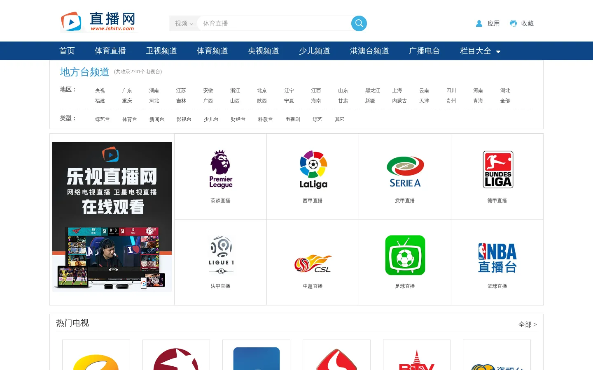Open the 法甲直播 link
This screenshot has width=593, height=370.
(x=220, y=286)
